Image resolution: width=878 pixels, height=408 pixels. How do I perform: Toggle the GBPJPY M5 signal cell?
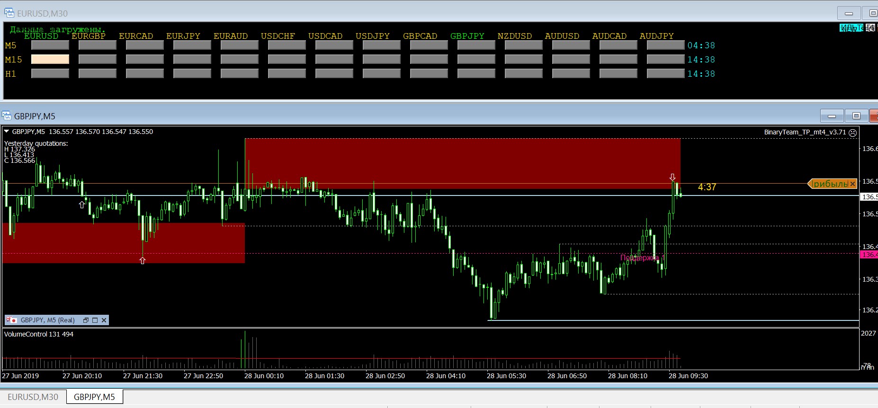coord(476,45)
